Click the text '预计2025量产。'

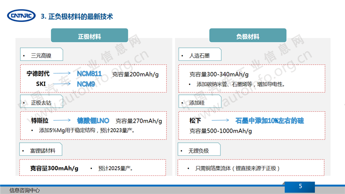tap(116, 169)
